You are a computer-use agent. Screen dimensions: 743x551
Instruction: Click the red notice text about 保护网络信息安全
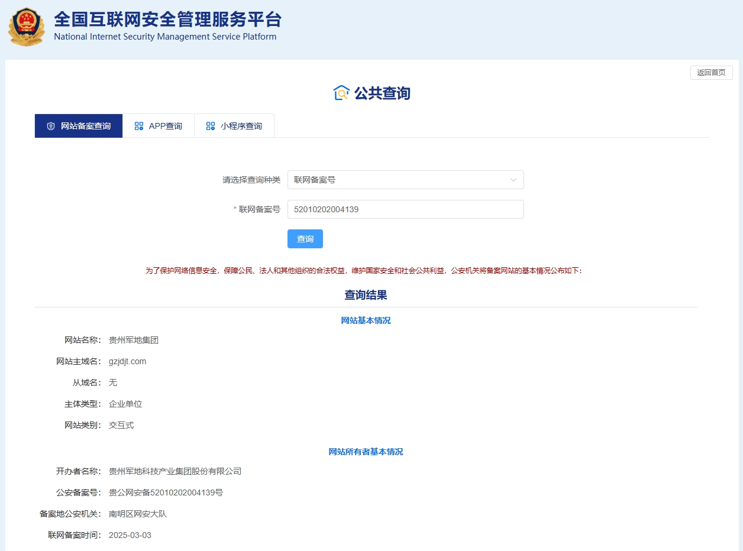point(364,270)
